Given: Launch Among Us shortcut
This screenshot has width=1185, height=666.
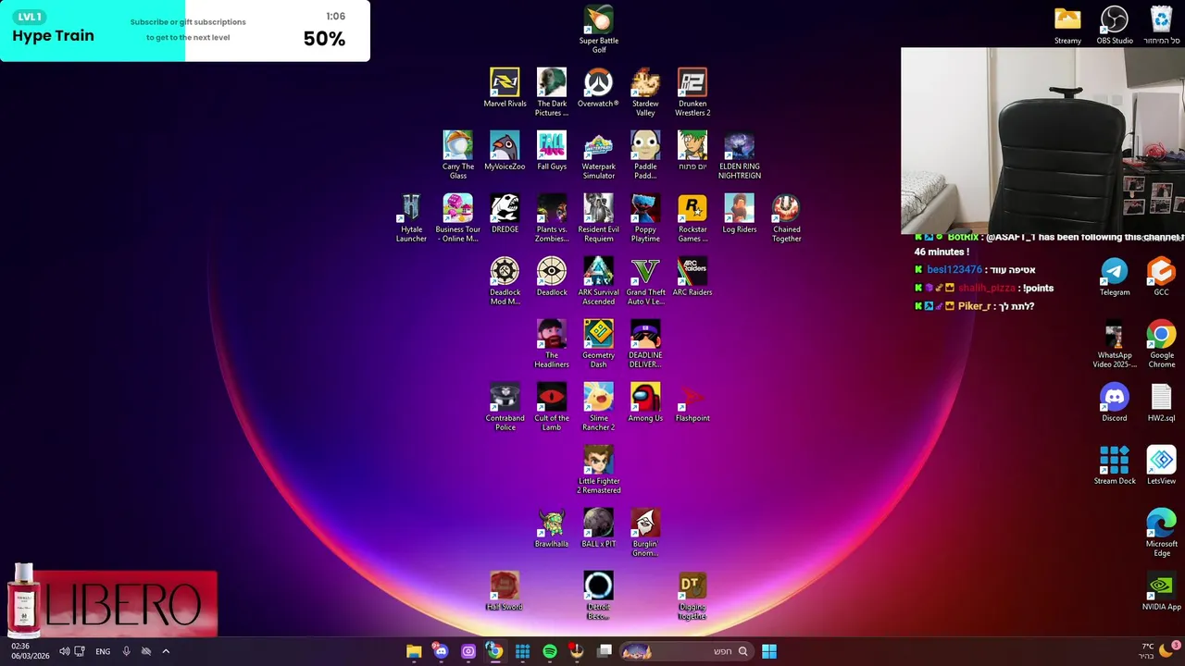Looking at the screenshot, I should point(645,402).
